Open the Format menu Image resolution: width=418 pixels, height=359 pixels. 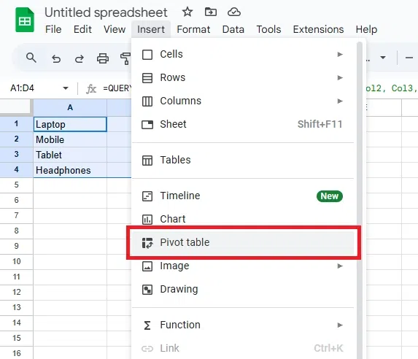[x=193, y=29]
